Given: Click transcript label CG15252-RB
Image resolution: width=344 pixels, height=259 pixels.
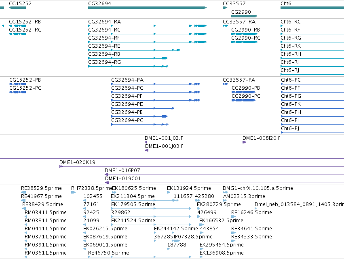Looking at the screenshot, I should point(25,22).
